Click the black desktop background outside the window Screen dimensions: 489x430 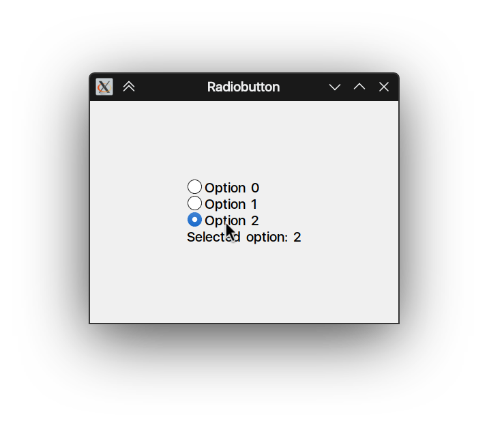41,375
